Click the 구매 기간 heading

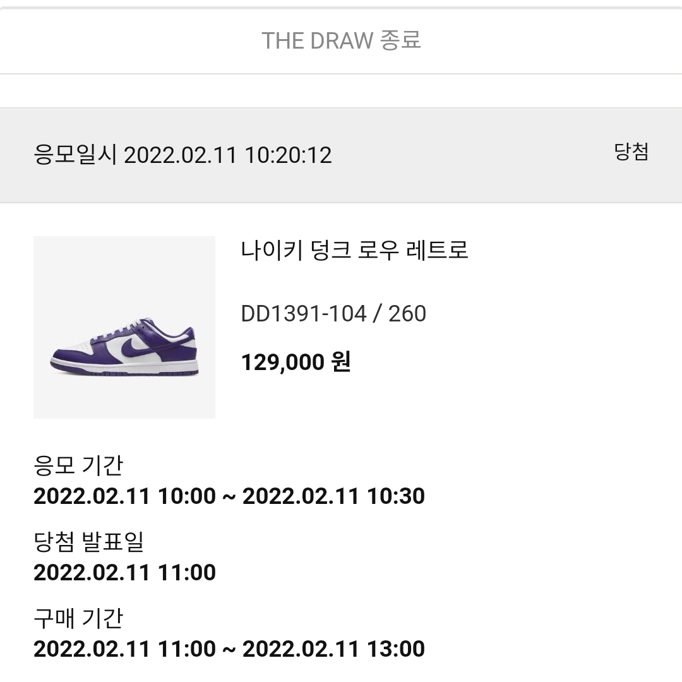pos(78,618)
